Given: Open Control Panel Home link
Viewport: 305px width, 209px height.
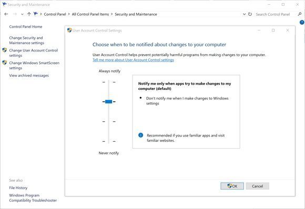Looking at the screenshot, I should [26, 27].
